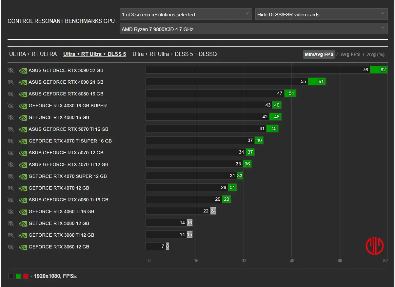This screenshot has height=287, width=395.
Task: Click NVIDIA logo beside ASUS RTX 5090
Action: (23, 71)
